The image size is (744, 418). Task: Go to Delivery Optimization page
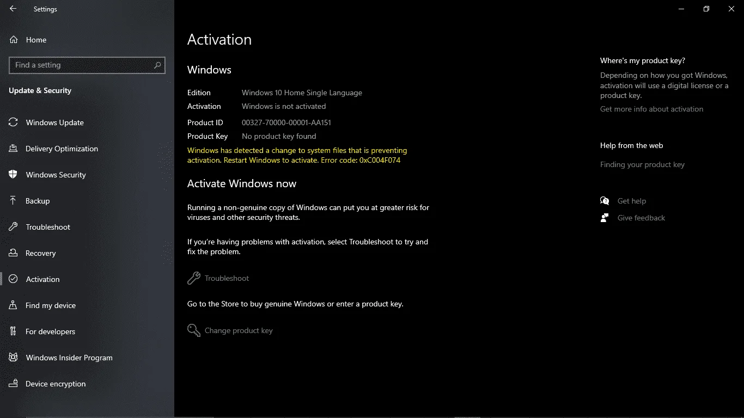pos(87,149)
